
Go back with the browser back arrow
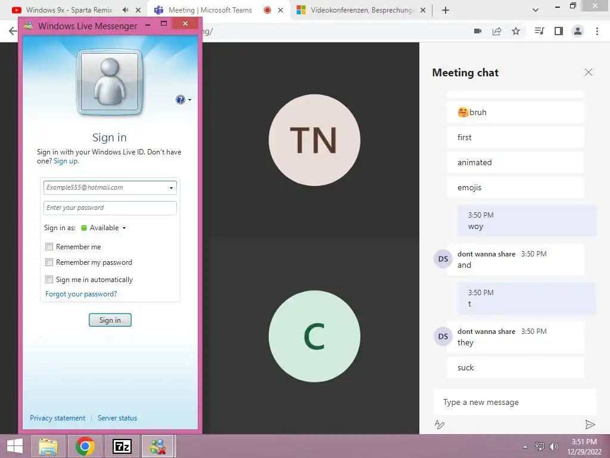pyautogui.click(x=13, y=31)
